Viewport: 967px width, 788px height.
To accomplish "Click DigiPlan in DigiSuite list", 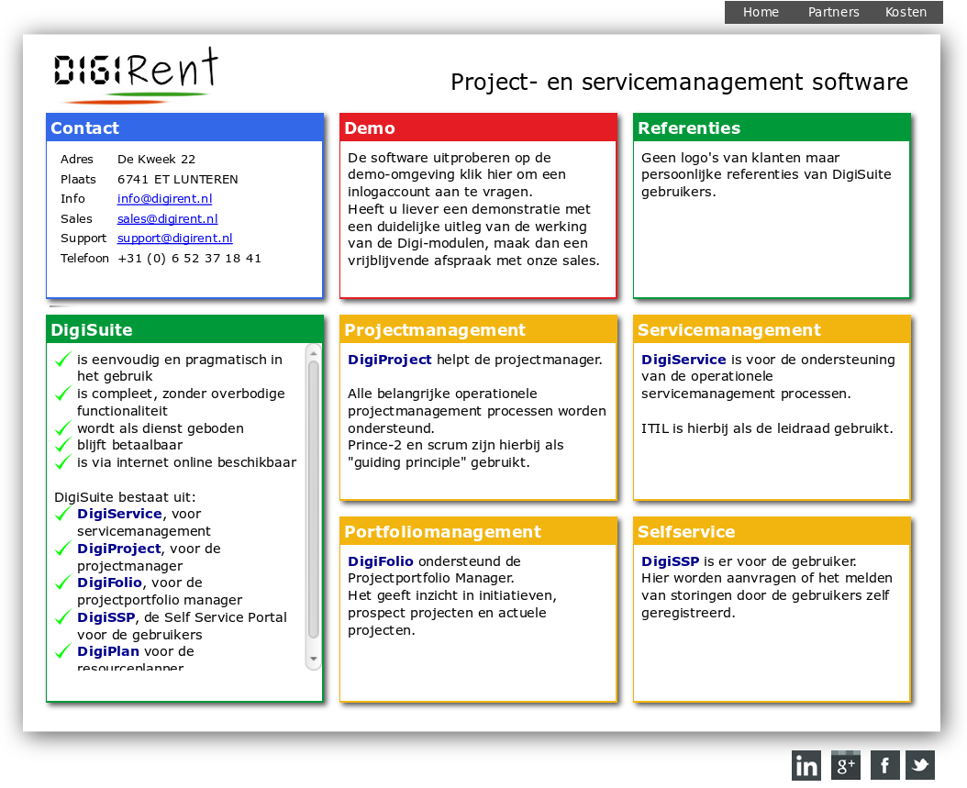I will (108, 651).
